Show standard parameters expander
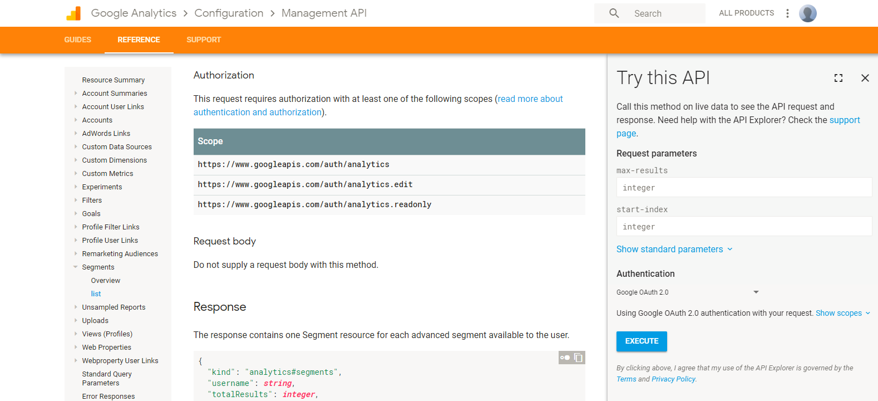 (x=674, y=250)
